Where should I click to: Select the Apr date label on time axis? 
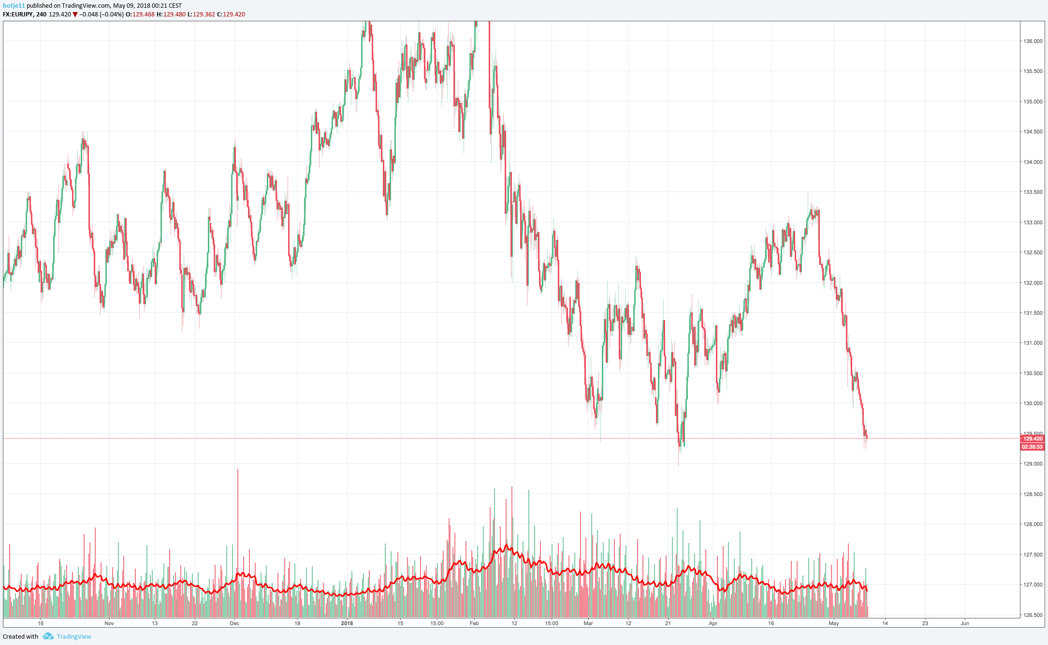tap(713, 623)
